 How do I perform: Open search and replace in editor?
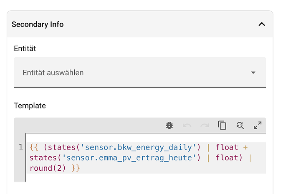[240, 125]
